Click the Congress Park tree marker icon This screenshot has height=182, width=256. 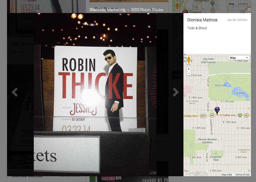pos(216,153)
